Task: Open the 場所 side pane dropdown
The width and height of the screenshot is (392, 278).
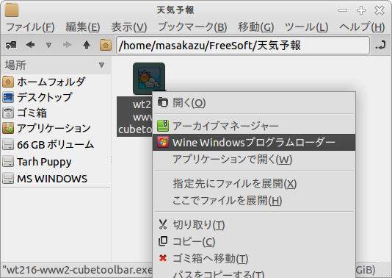Action: point(101,65)
